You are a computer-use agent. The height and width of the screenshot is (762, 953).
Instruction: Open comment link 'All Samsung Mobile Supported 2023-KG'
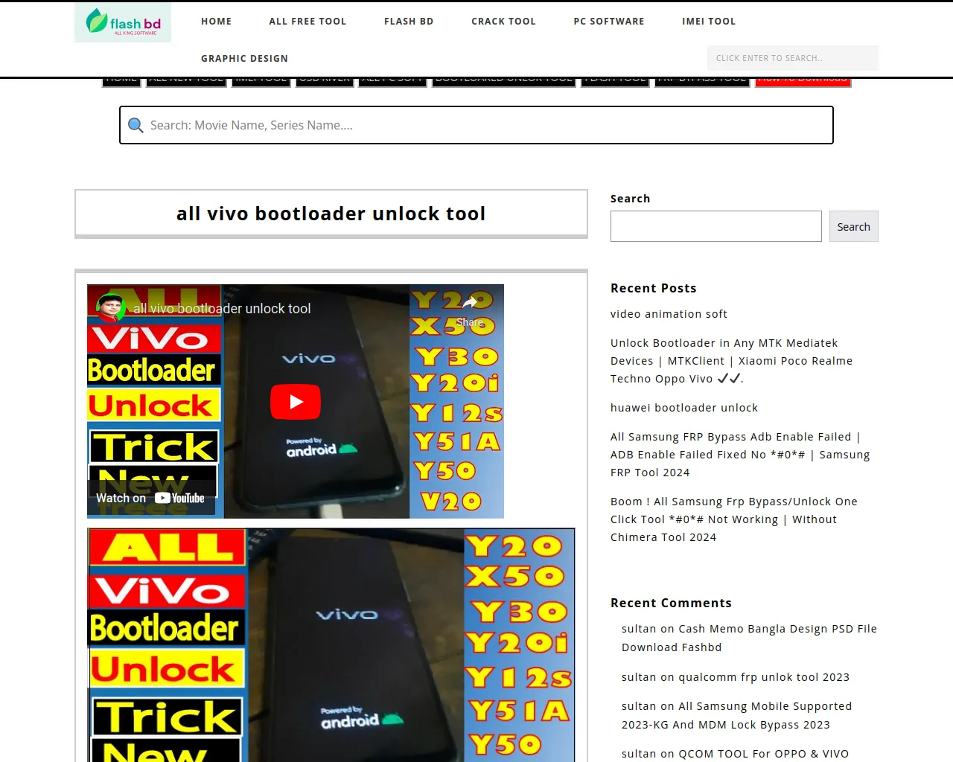point(737,715)
